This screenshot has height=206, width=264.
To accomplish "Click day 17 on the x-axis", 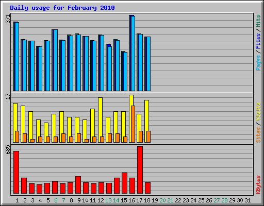I will tap(139, 200).
